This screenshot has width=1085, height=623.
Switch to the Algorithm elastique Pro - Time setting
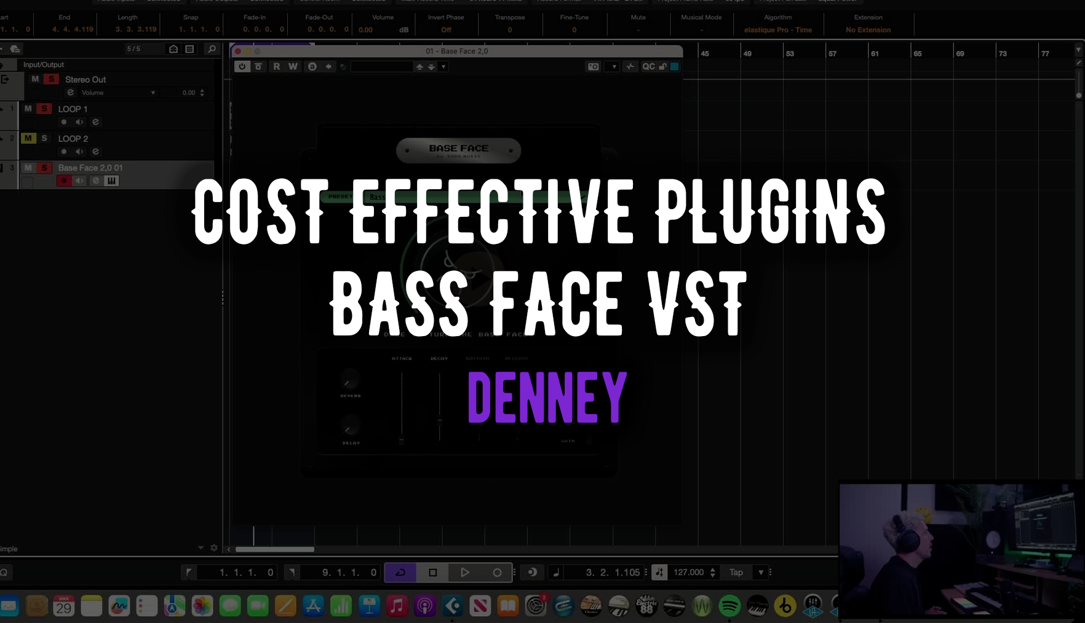(777, 29)
